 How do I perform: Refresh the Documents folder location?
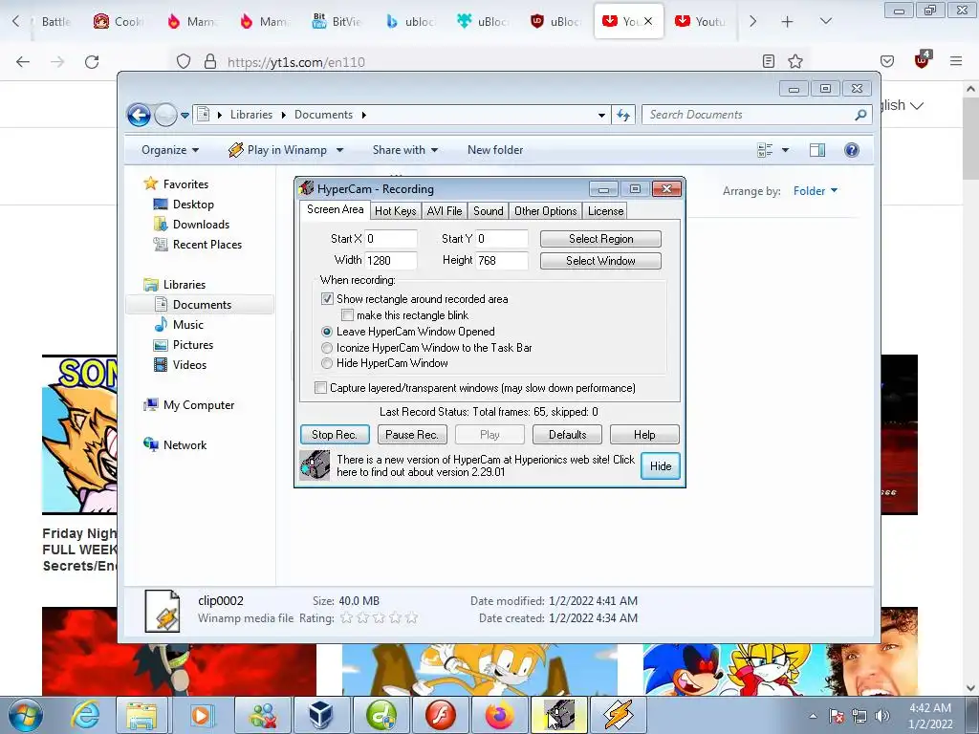[623, 115]
